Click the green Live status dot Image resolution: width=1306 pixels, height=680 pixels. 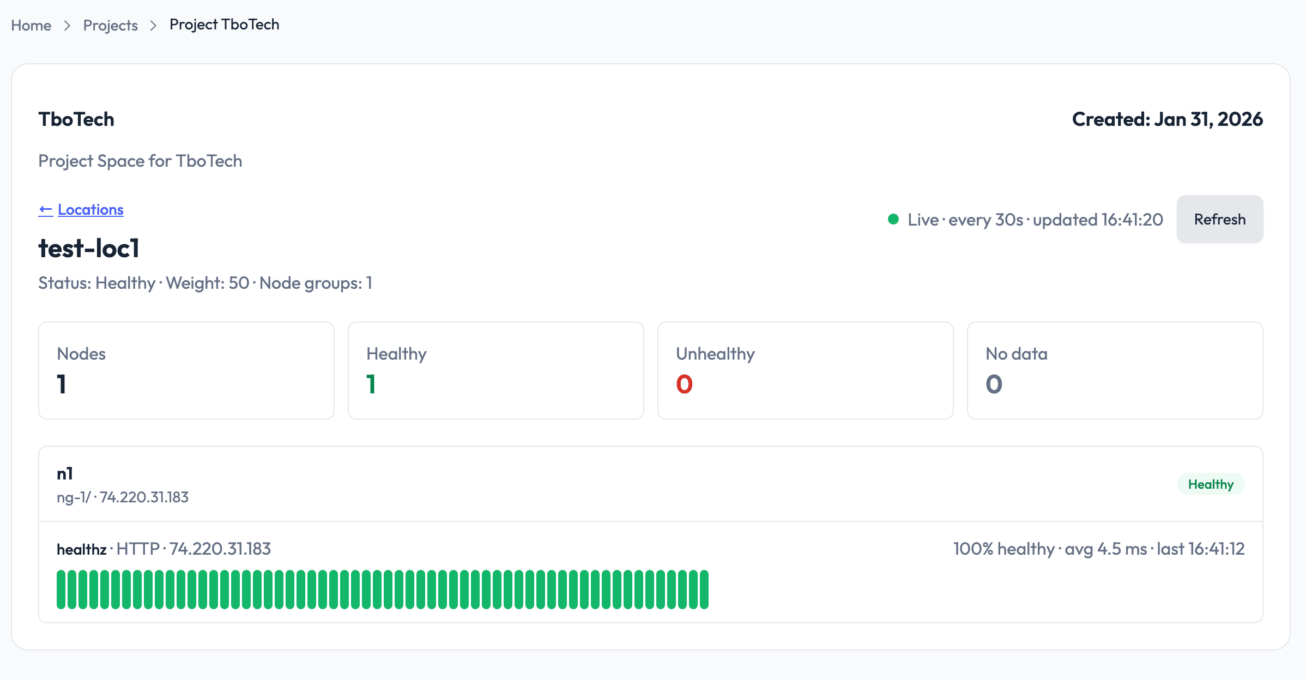[x=893, y=219]
